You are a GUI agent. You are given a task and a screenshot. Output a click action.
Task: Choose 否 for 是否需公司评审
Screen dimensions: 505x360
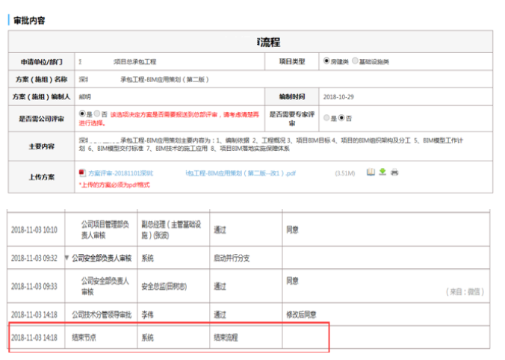pyautogui.click(x=96, y=113)
